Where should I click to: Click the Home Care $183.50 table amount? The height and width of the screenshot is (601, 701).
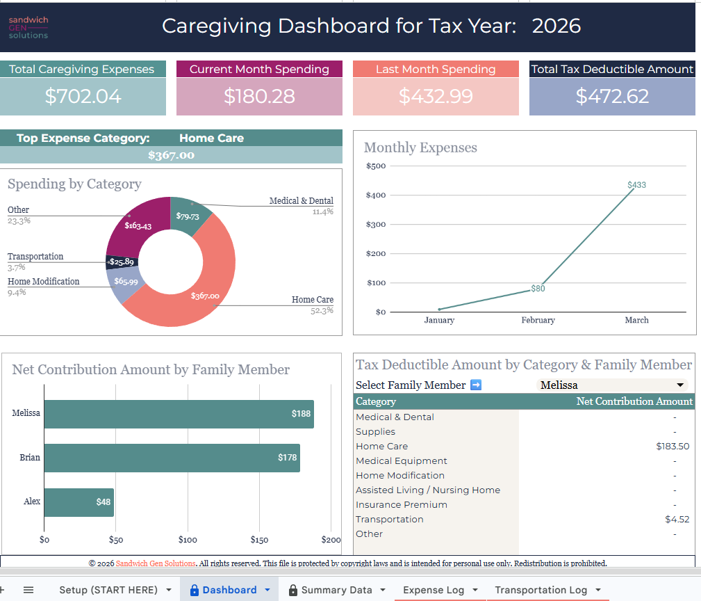[x=673, y=446]
